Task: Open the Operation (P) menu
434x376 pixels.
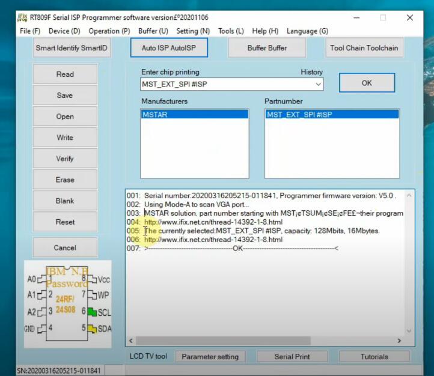Action: tap(109, 31)
